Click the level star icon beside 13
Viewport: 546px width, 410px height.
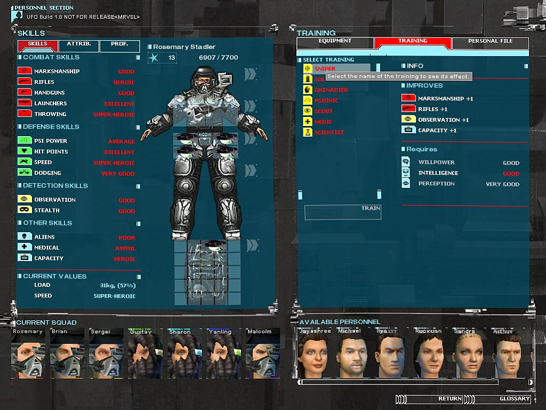pyautogui.click(x=154, y=58)
